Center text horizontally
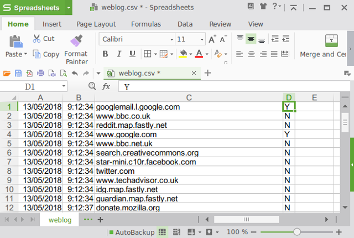The image size is (354, 238). [x=251, y=54]
